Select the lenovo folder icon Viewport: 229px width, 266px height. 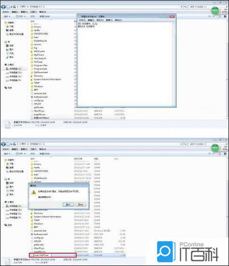32,44
